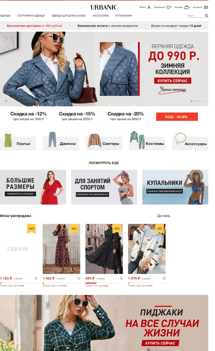
Task: Select the first carousel dot on banner
Action: pyautogui.click(x=191, y=101)
